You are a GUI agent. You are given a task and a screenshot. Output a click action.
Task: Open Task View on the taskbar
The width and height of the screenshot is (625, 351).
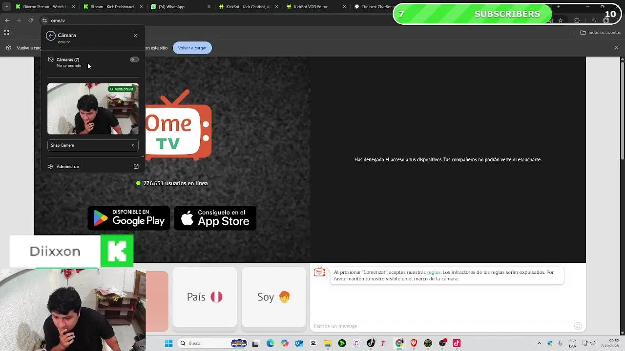pos(255,343)
